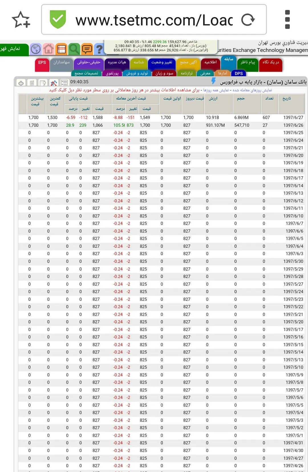
Task: Click the chart icon in the panel header
Action: pos(54,83)
